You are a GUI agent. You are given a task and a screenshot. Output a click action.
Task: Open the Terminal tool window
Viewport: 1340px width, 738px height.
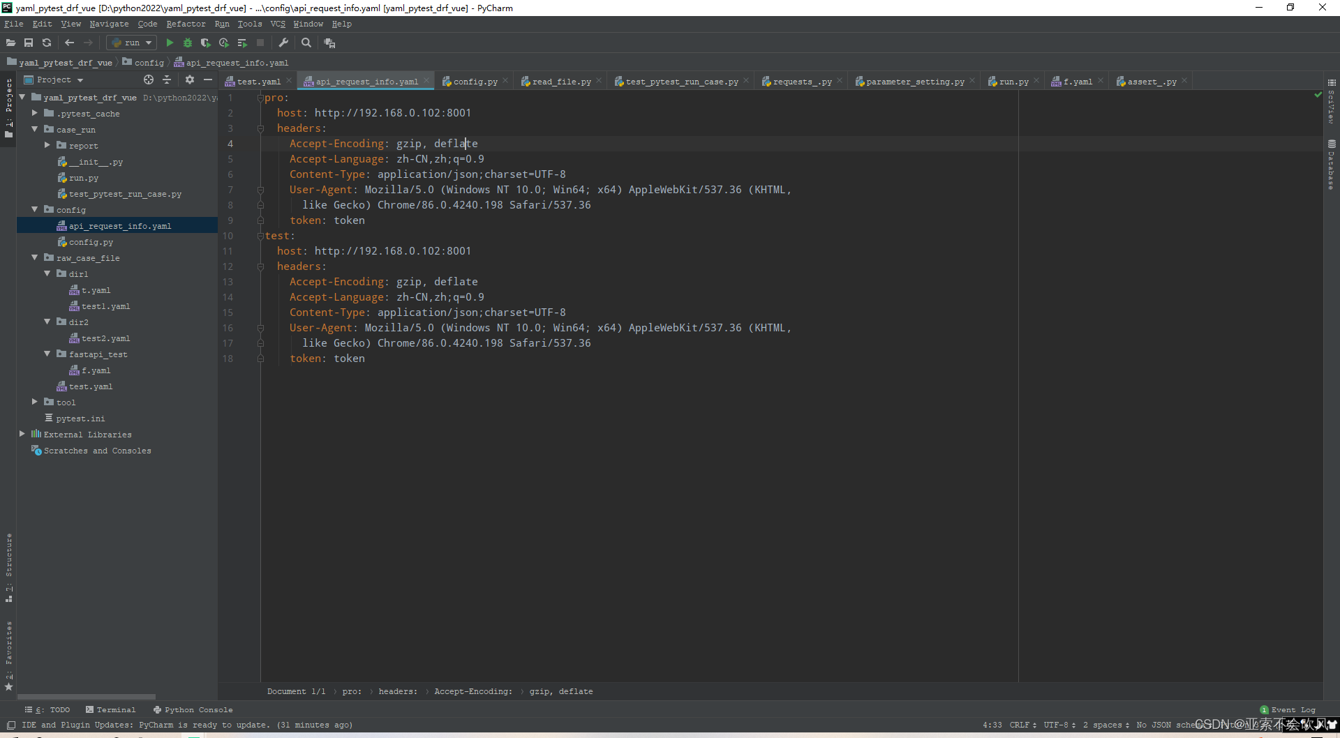pyautogui.click(x=111, y=709)
